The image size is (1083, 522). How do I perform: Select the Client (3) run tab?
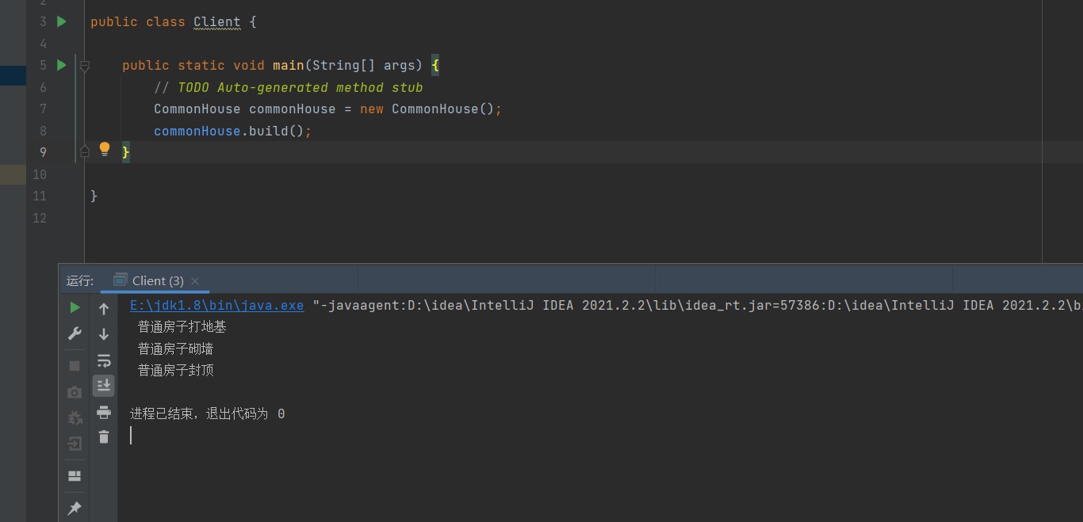[157, 280]
